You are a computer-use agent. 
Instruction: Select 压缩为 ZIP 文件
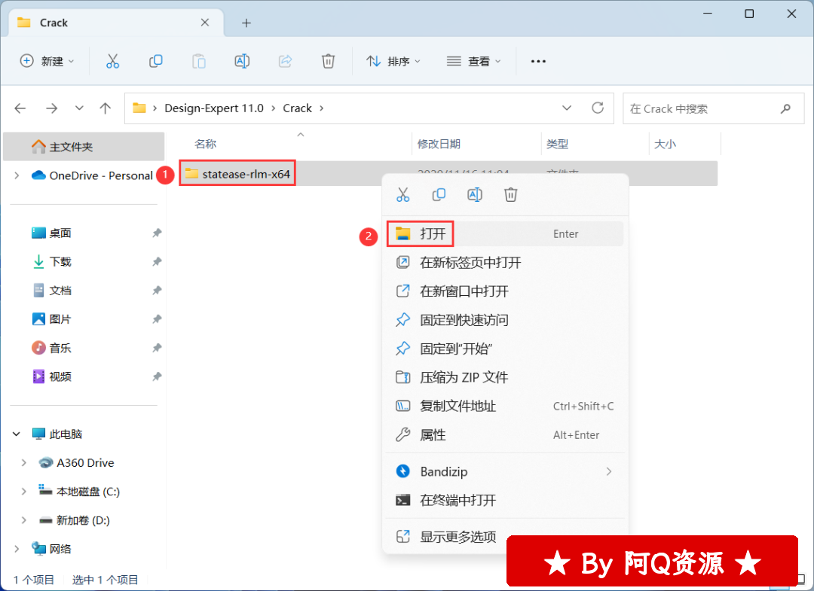[x=504, y=377]
